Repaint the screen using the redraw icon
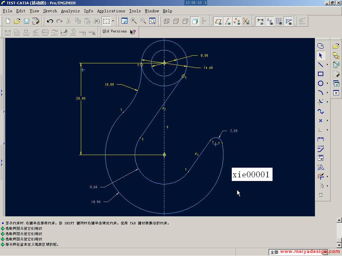 click(124, 21)
